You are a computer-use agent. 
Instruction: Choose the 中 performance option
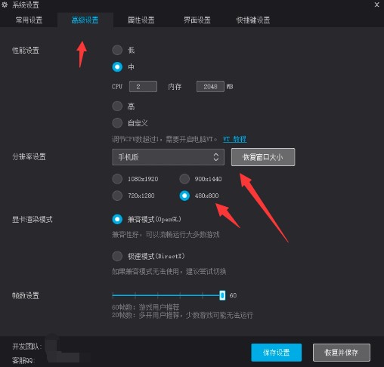point(117,67)
